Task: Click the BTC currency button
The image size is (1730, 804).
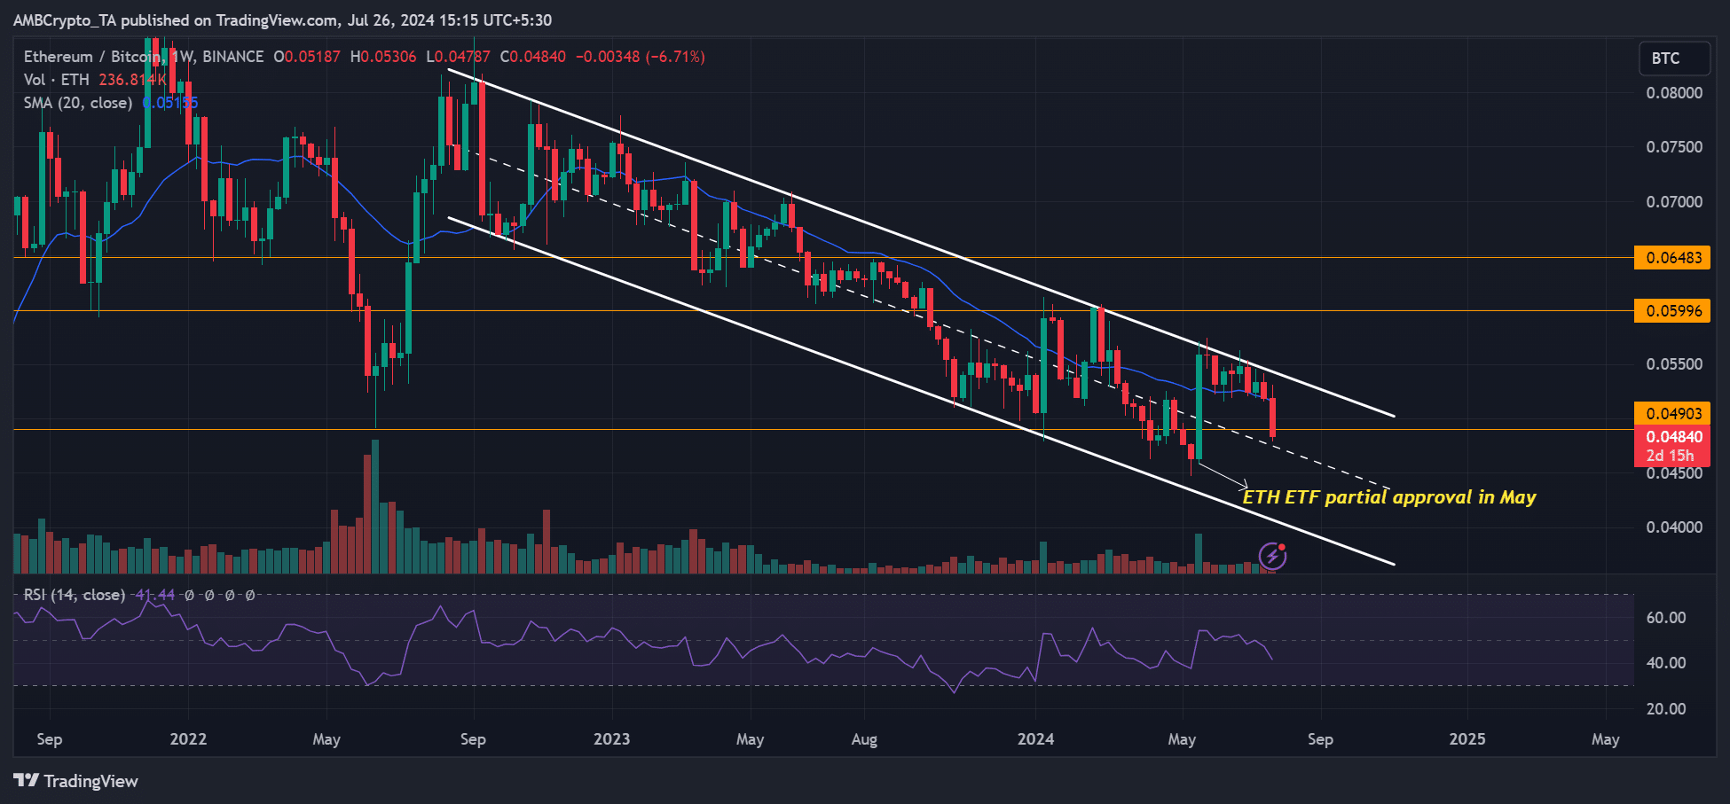Action: click(x=1674, y=59)
